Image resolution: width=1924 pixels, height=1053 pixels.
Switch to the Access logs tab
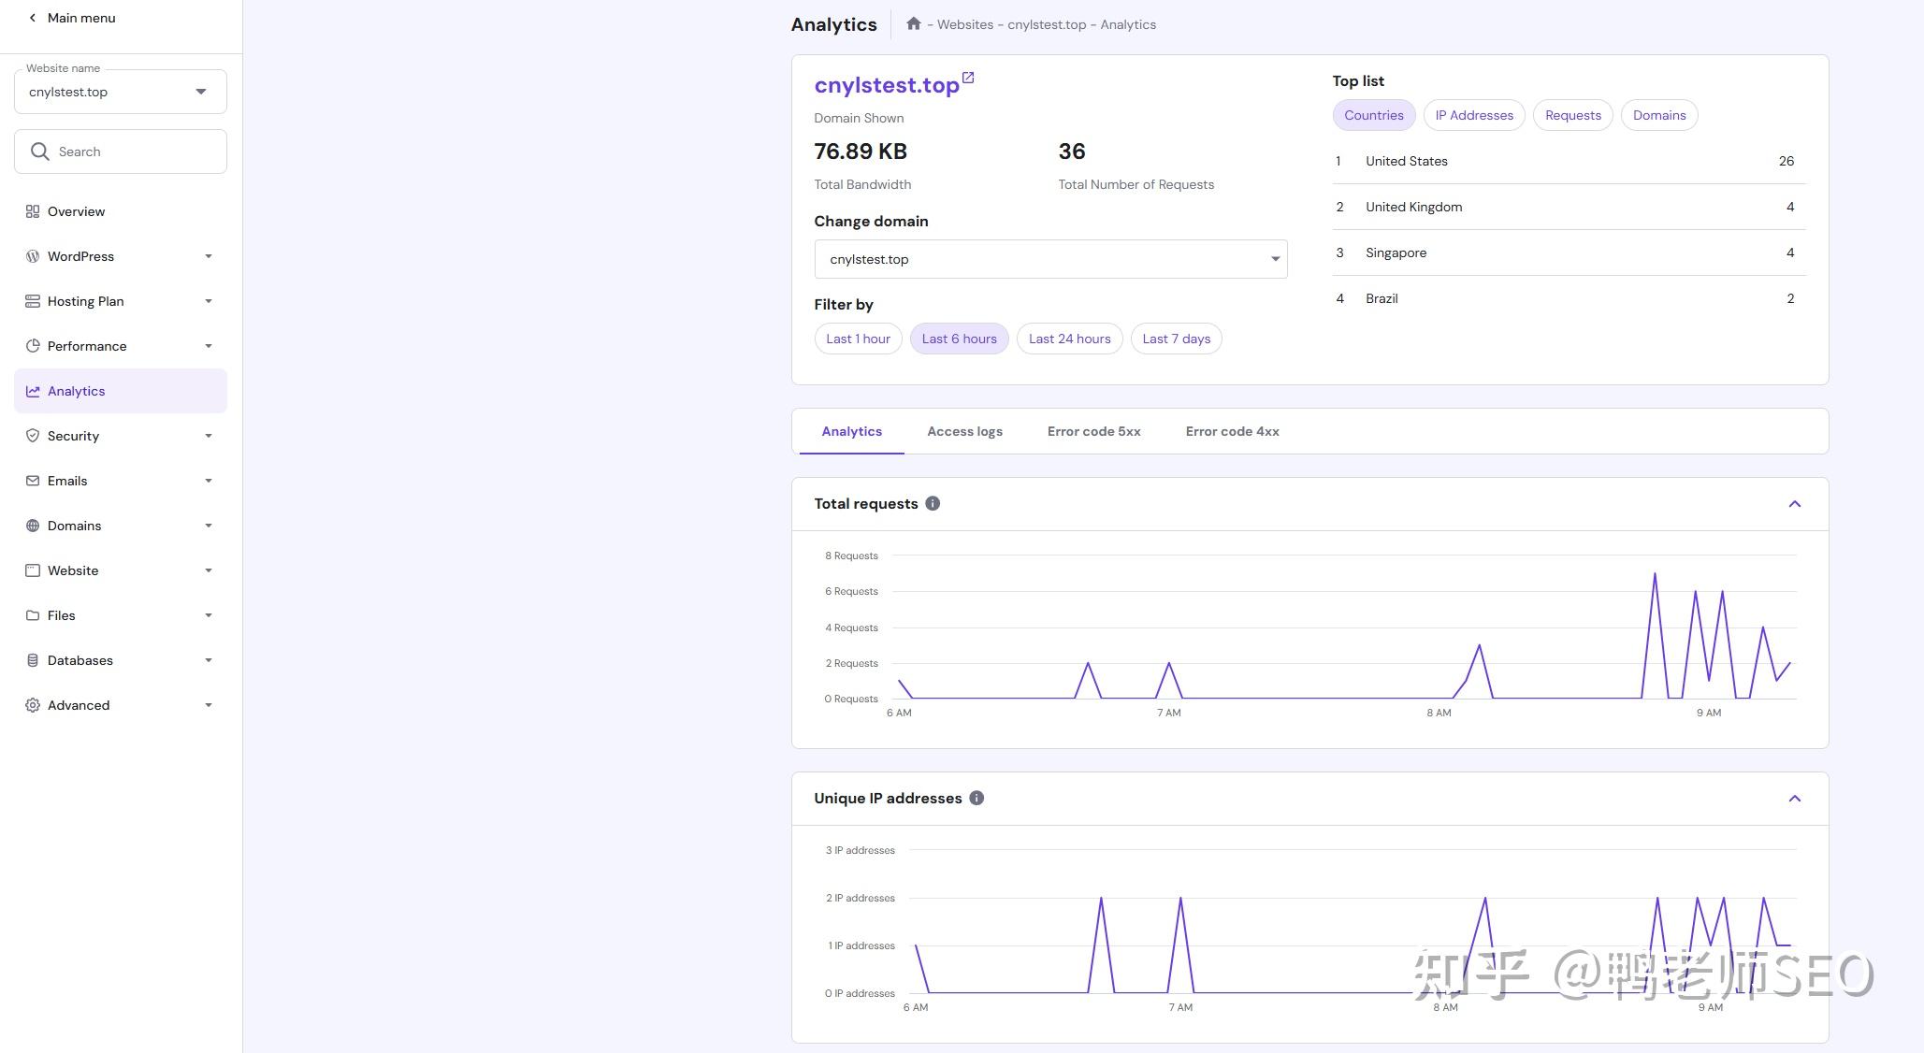coord(964,431)
